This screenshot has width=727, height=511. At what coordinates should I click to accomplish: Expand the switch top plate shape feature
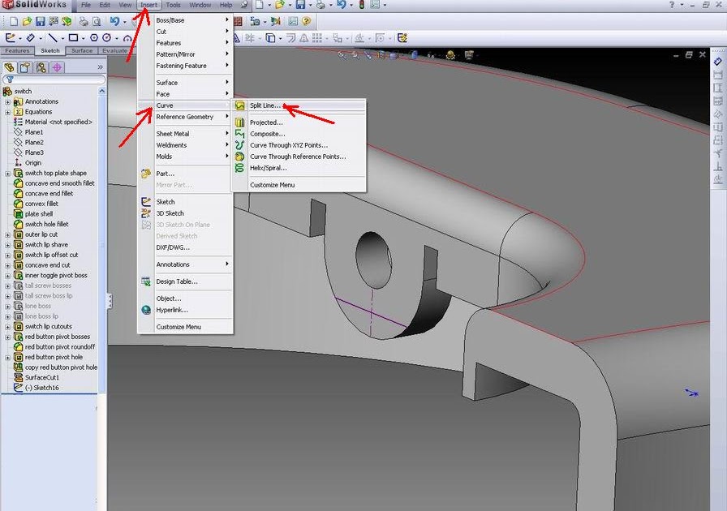7,172
